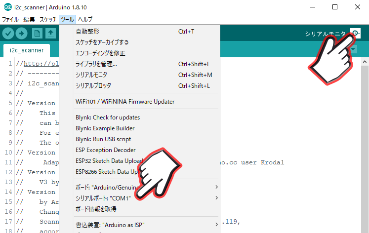Click the "Scann" text on line 17

pos(49,222)
